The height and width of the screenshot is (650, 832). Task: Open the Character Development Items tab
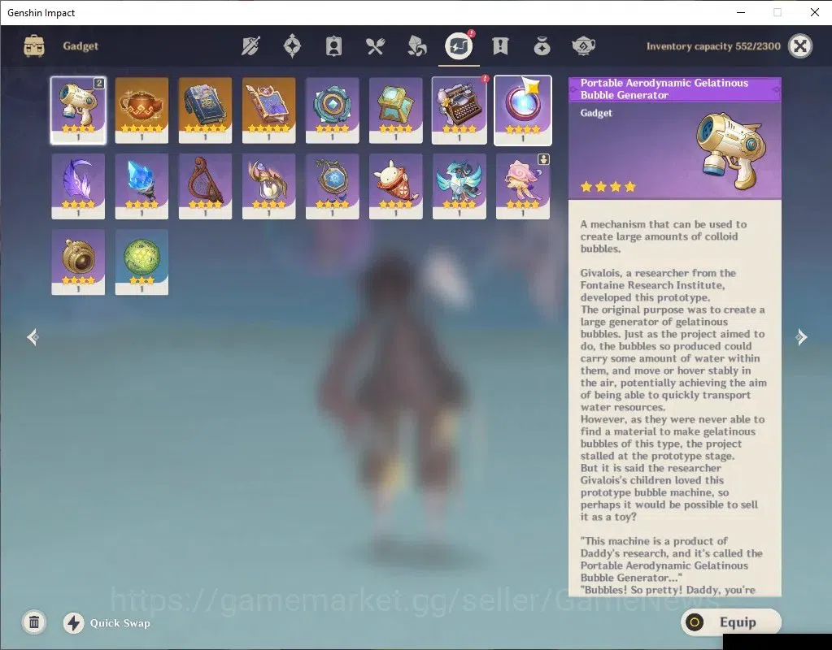point(333,46)
